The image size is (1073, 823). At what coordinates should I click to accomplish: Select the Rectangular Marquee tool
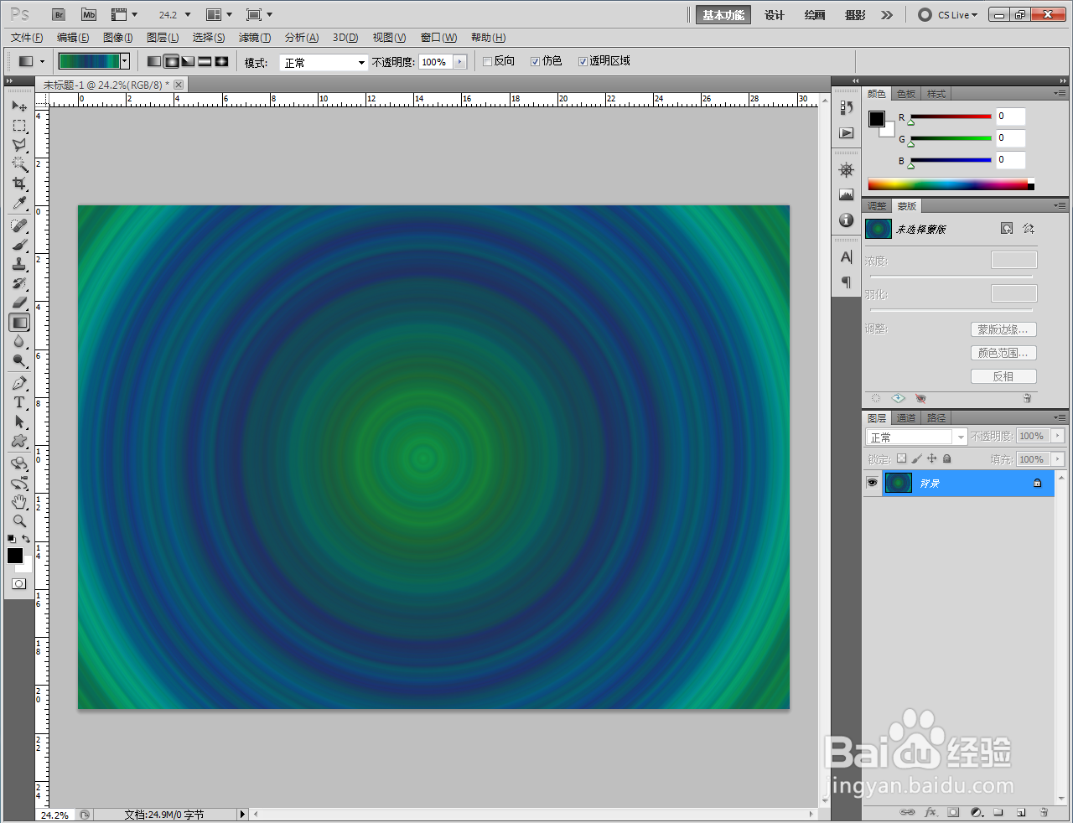19,126
